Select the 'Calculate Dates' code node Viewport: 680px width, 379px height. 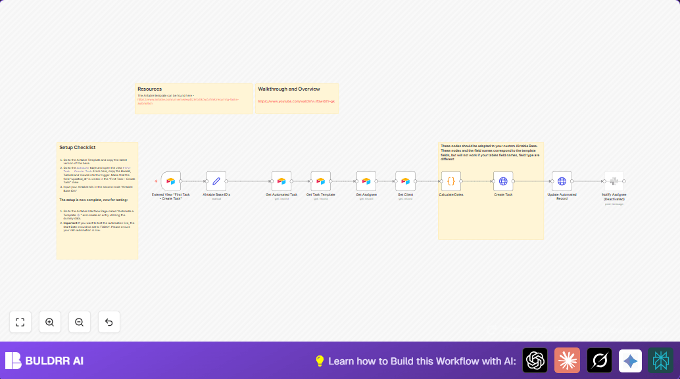click(x=451, y=181)
